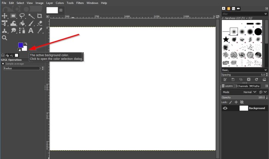This screenshot has height=159, width=269.
Task: Open the Tools menu
Action: [x=70, y=3]
